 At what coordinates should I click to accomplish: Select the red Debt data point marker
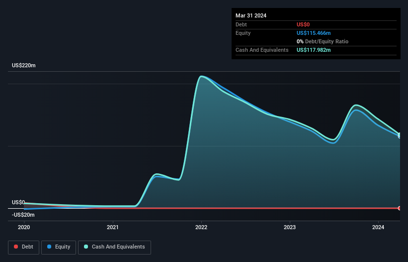(x=400, y=208)
